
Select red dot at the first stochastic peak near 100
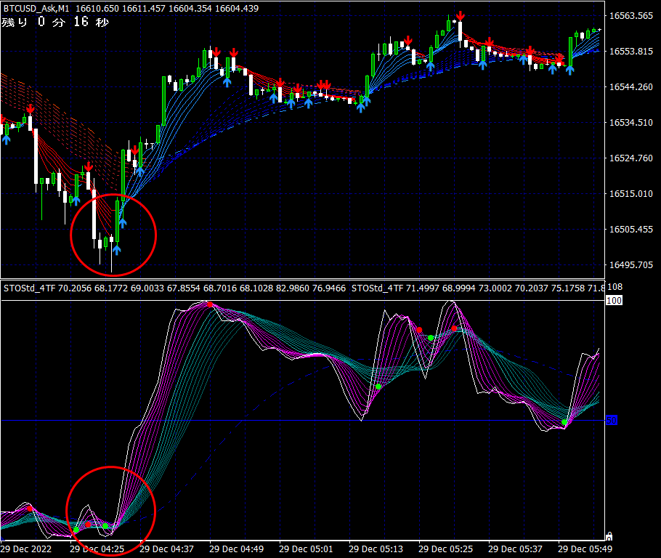(209, 304)
